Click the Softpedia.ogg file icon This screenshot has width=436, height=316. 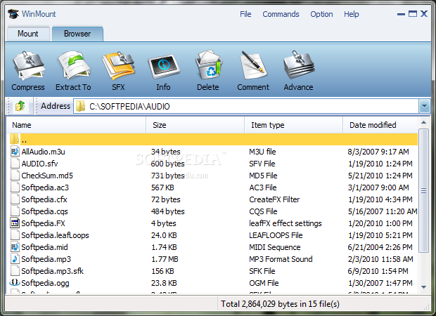pos(15,283)
